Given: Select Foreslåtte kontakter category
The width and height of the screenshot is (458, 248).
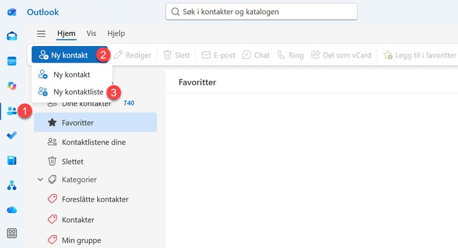Looking at the screenshot, I should pyautogui.click(x=95, y=199).
